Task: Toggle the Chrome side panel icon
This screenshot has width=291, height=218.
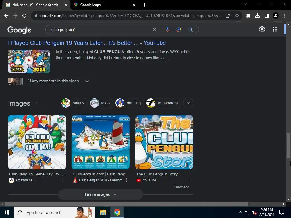Action: click(267, 16)
